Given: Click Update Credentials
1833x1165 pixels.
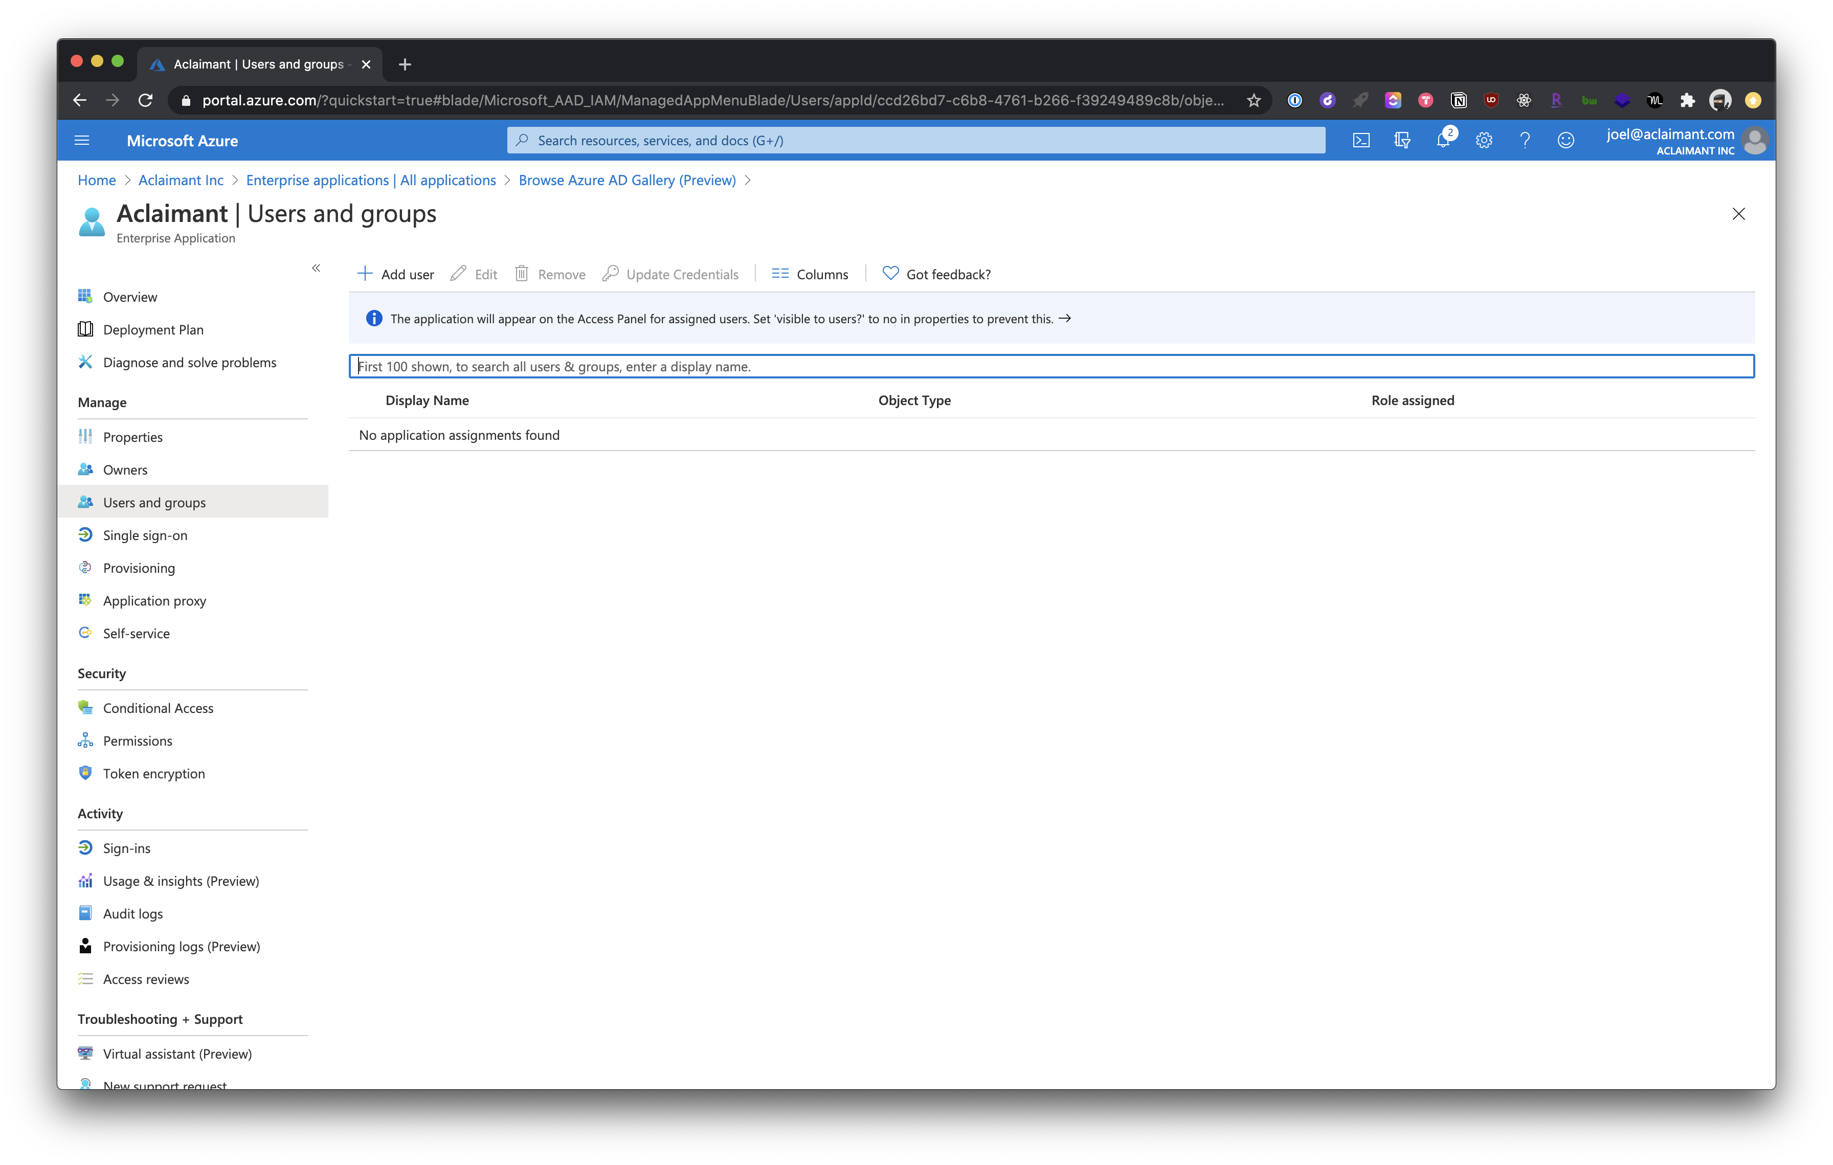Looking at the screenshot, I should coord(670,274).
